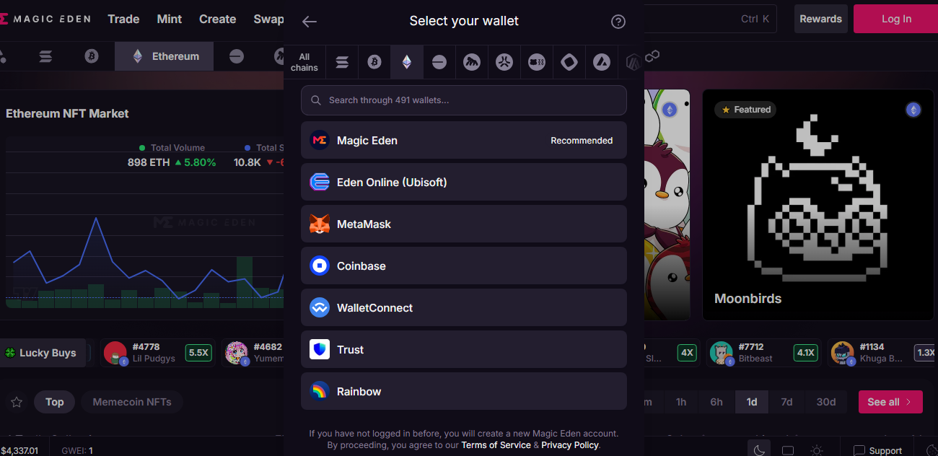Select system theme monitor toggle
938x456 pixels.
point(788,450)
